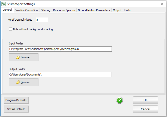167x117 pixels.
Task: Switch to the Baseline Correction tab
Action: coord(26,10)
